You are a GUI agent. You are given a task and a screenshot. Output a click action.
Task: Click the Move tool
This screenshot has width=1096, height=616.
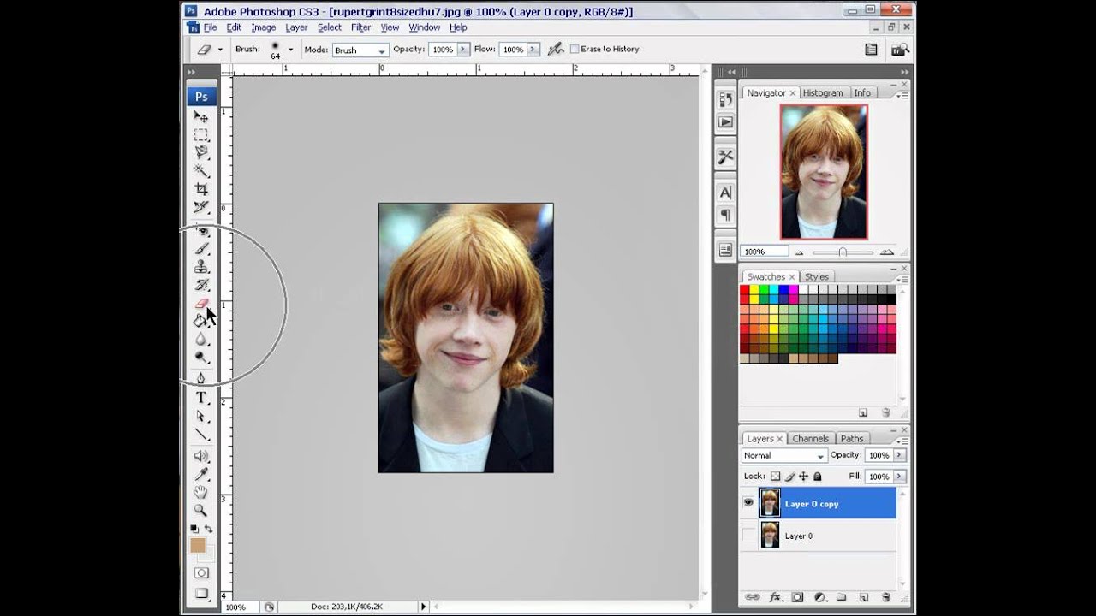pos(201,116)
